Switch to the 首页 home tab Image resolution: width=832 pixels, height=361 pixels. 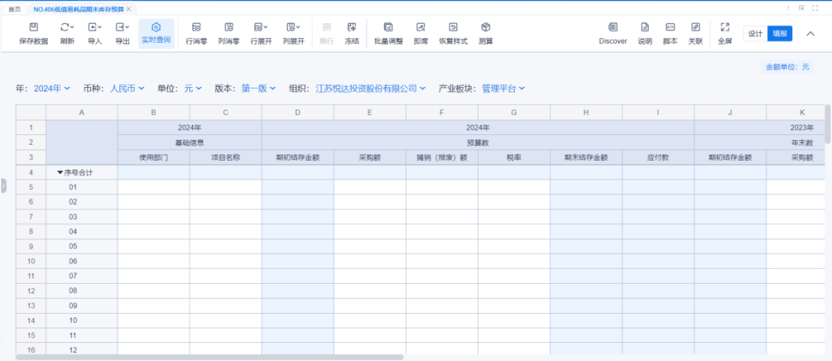coord(14,9)
